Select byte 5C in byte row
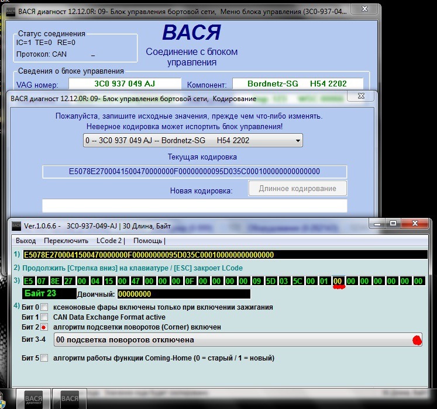Screen dimensions: 437x409 pos(297,281)
